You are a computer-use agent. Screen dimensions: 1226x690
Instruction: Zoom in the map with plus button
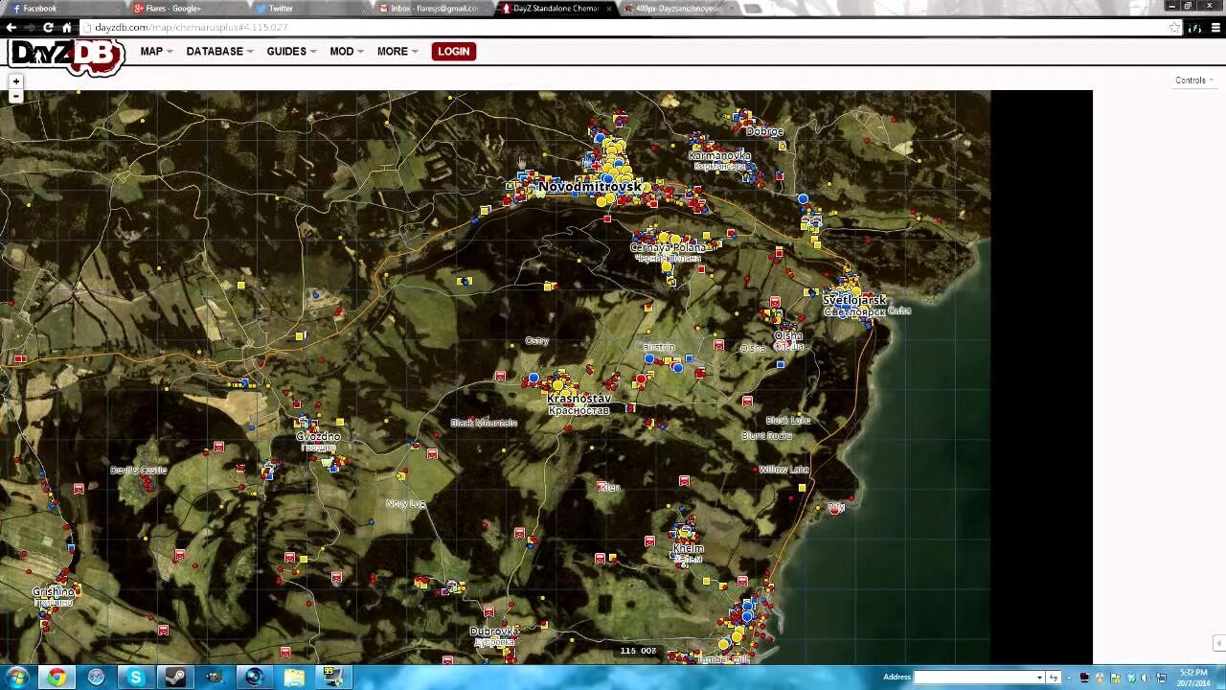coord(15,81)
